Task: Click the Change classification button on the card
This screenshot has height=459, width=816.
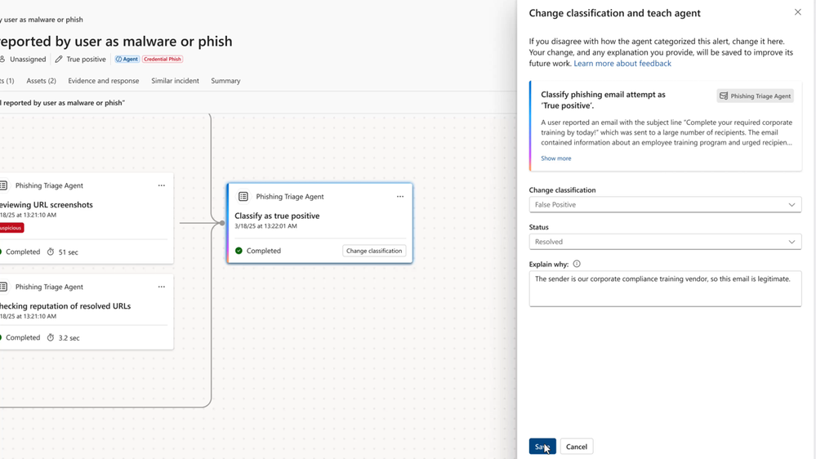Action: 374,251
